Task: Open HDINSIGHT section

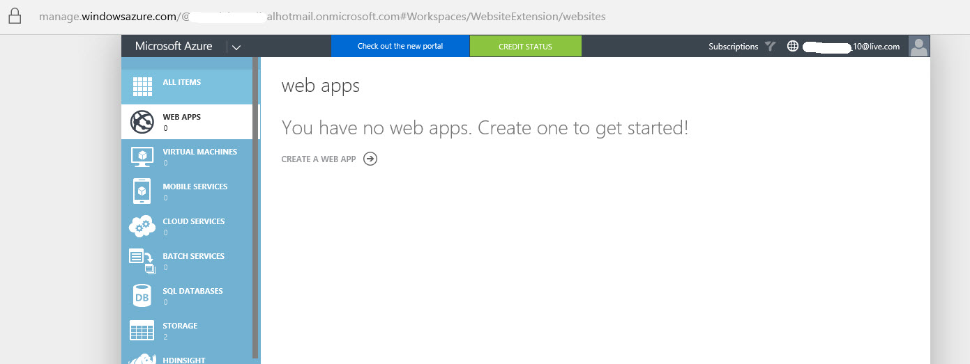Action: (187, 356)
